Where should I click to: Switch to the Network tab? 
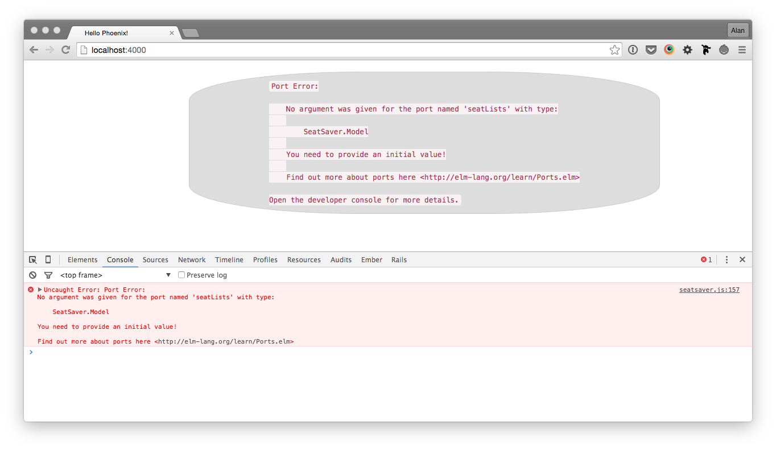pos(192,260)
